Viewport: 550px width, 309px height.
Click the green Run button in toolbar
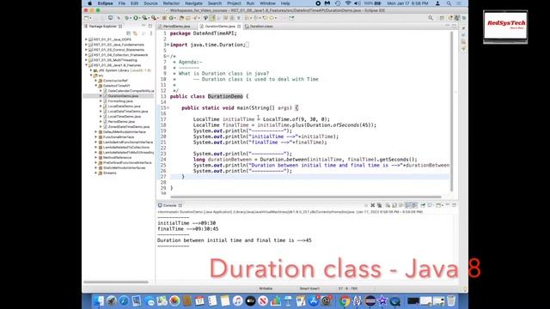pos(136,18)
